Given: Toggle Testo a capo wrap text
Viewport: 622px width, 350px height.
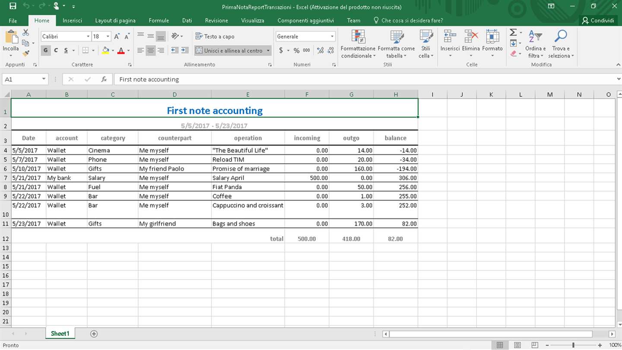Looking at the screenshot, I should tap(215, 36).
